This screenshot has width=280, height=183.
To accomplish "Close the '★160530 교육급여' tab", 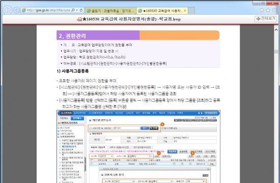I will (185, 11).
